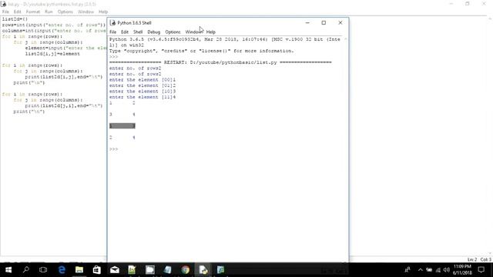Screen dimensions: 493x277
Task: Open the Window menu in Python Shell
Action: pos(193,32)
